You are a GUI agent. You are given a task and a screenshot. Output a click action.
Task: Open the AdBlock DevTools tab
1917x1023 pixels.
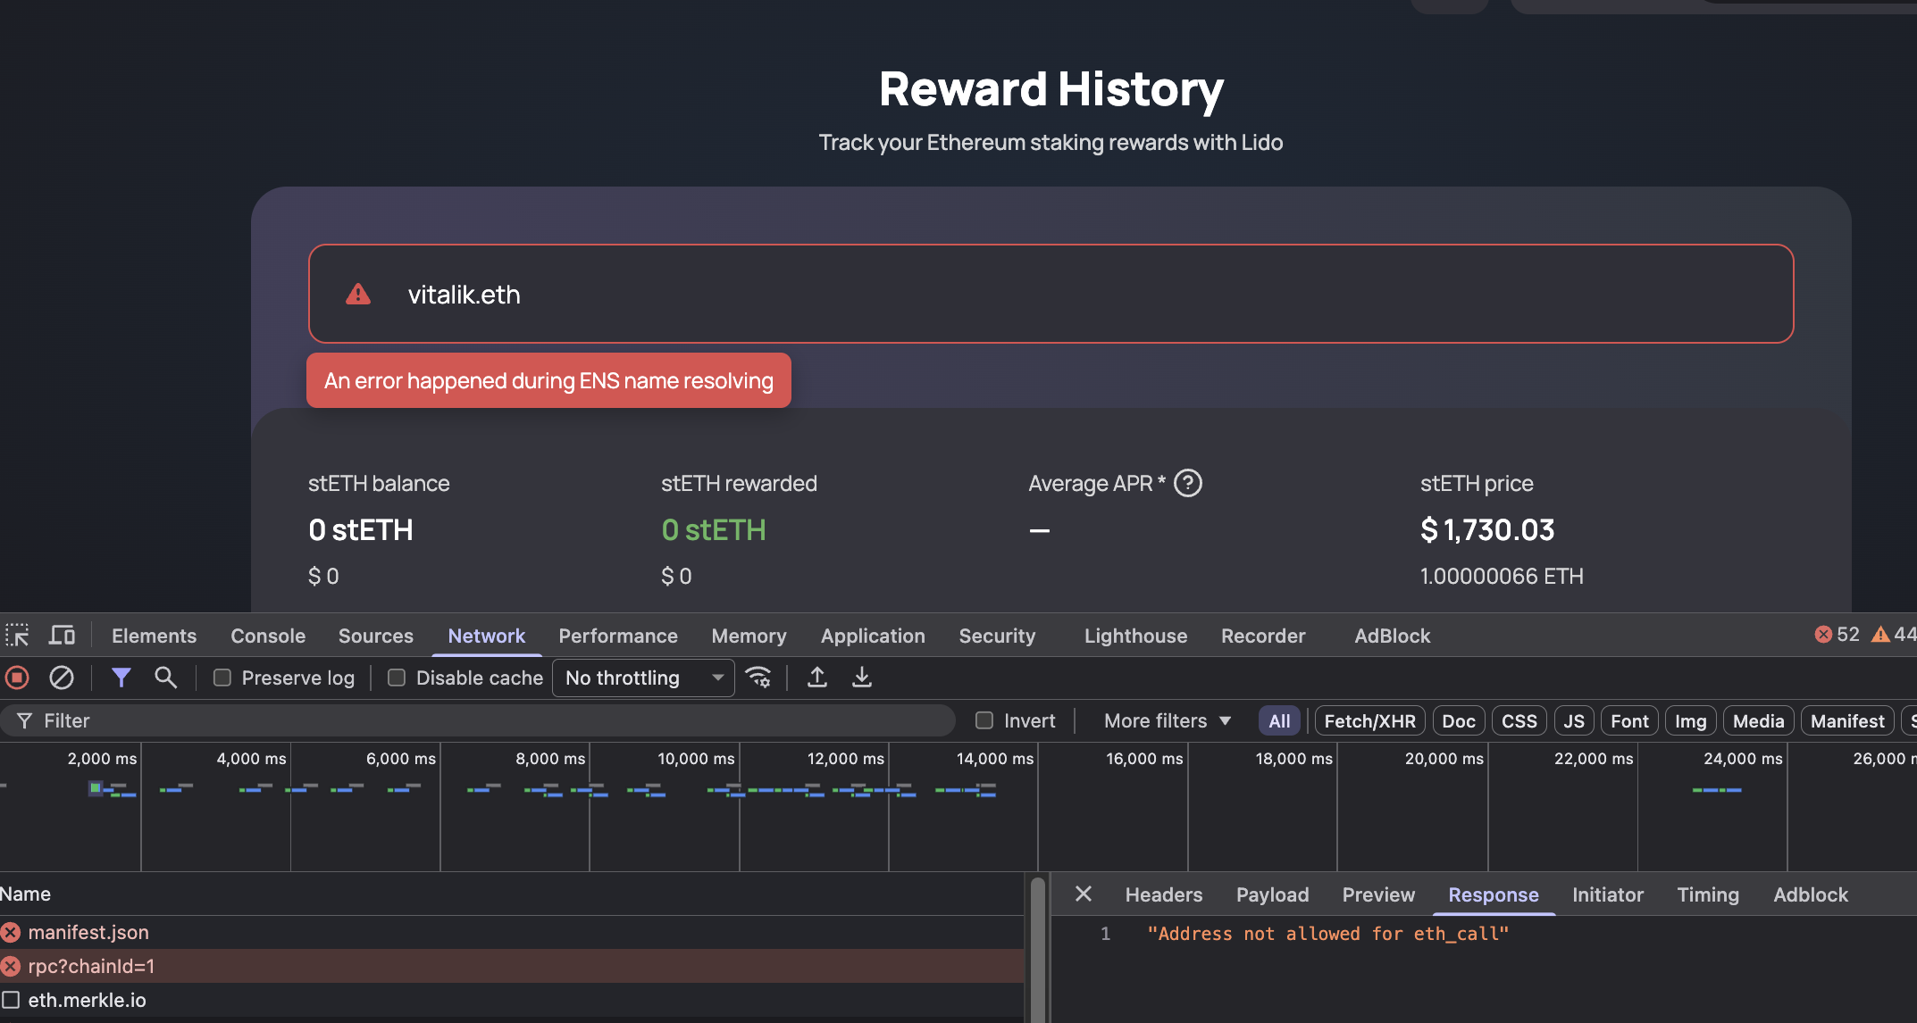pos(1393,636)
